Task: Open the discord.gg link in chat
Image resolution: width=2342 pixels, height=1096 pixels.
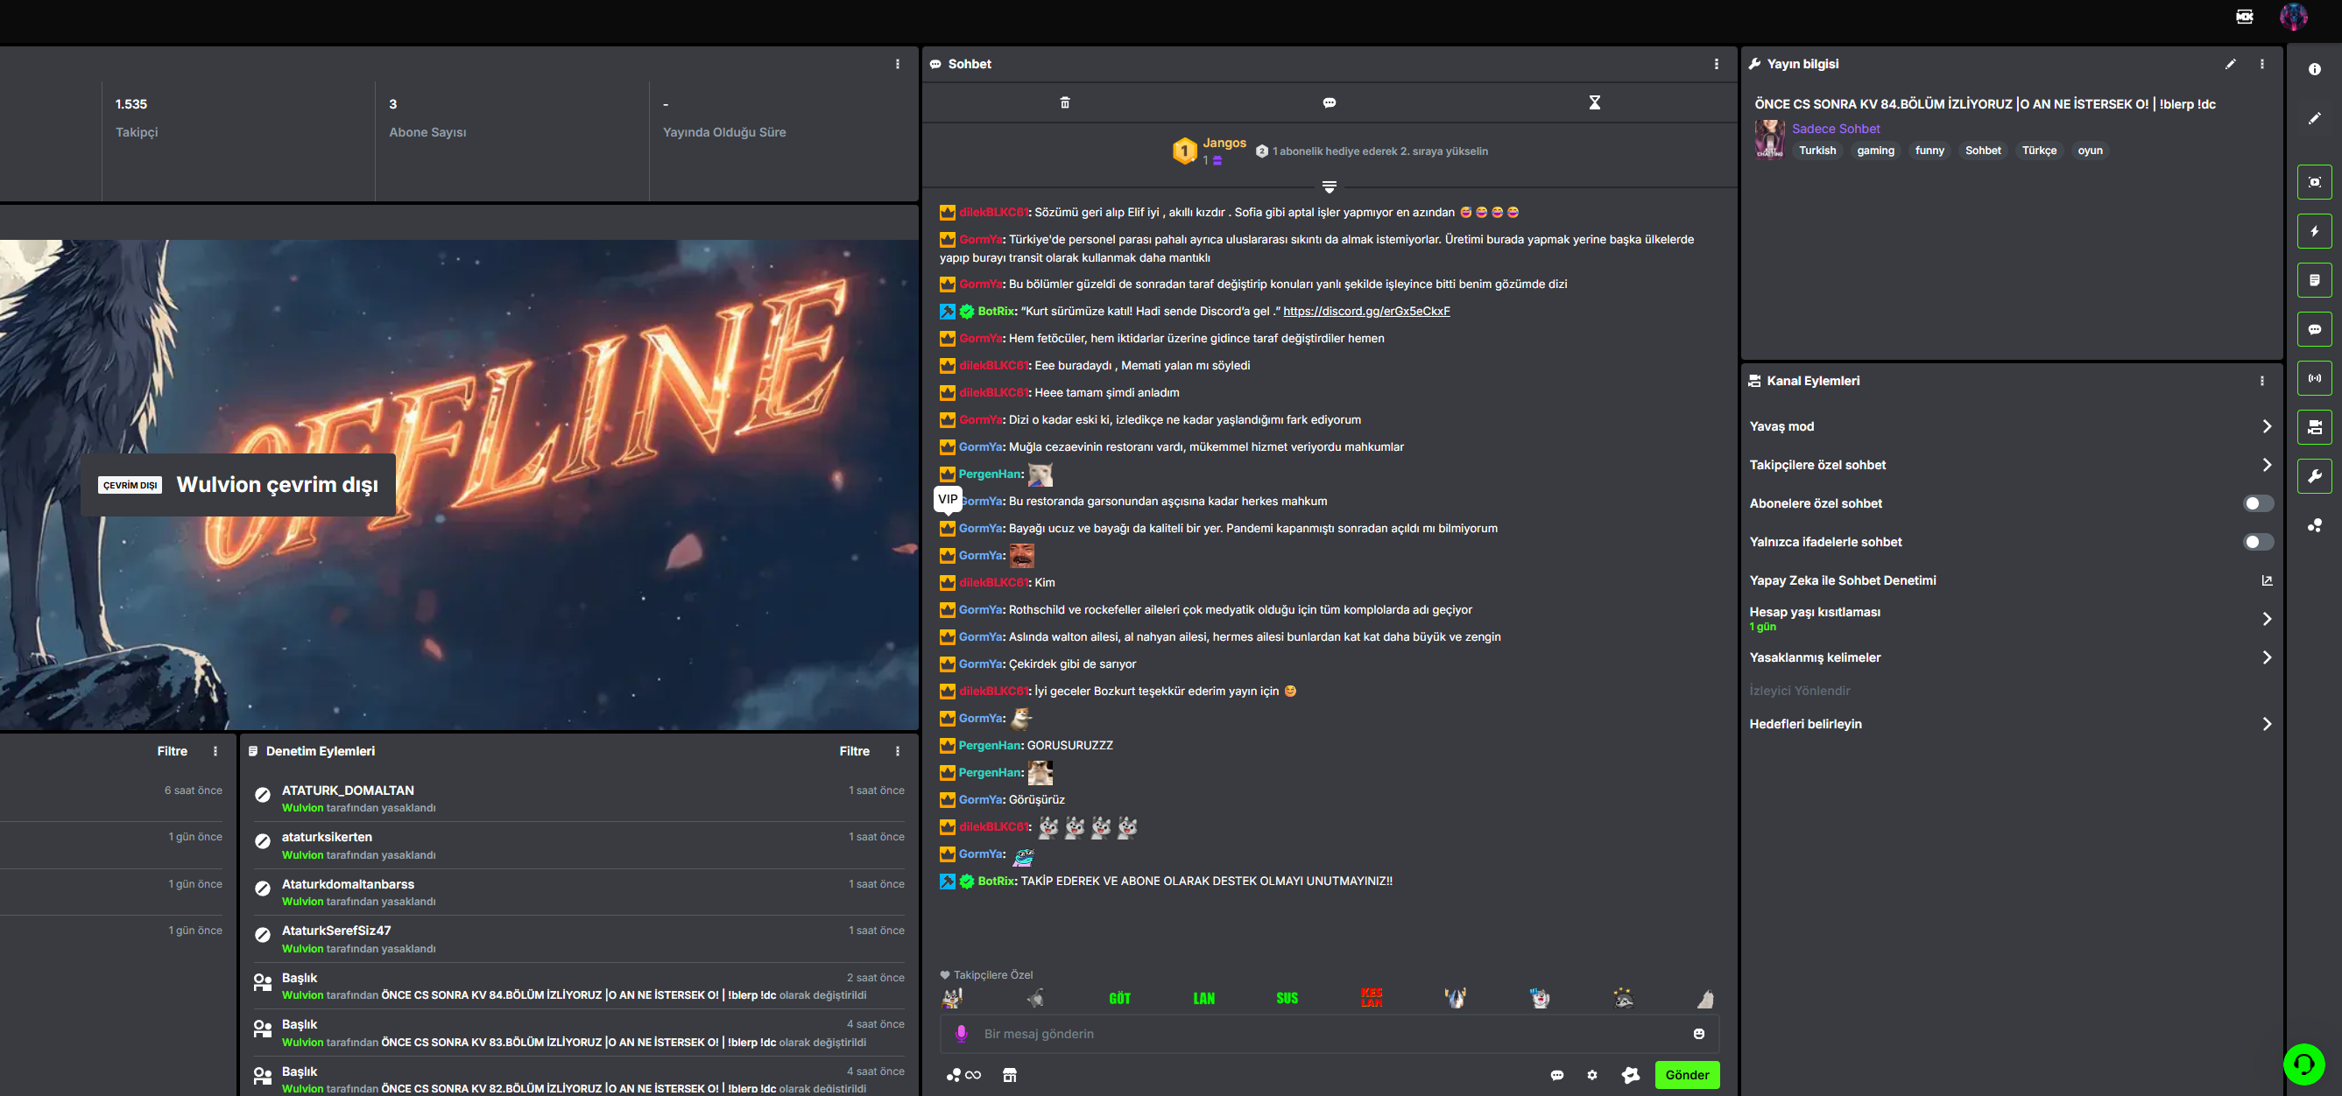Action: (1365, 311)
